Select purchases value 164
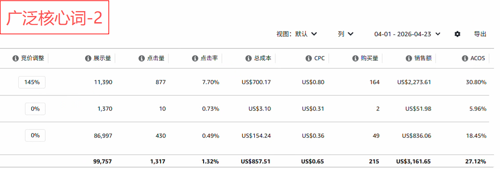The width and height of the screenshot is (500, 169). pyautogui.click(x=375, y=82)
